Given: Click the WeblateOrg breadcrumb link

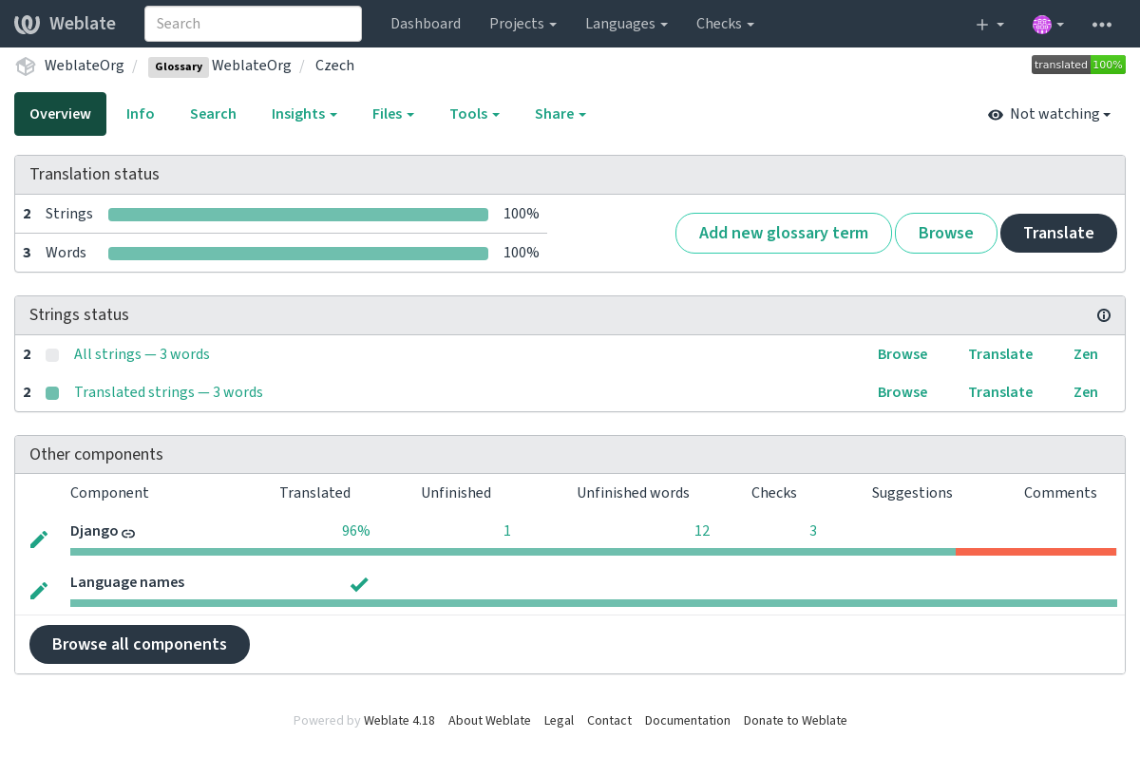Looking at the screenshot, I should (x=85, y=66).
